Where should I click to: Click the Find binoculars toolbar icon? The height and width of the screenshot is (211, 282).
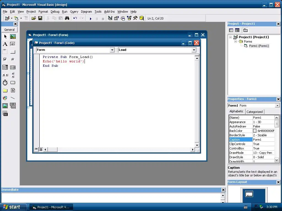click(x=67, y=18)
